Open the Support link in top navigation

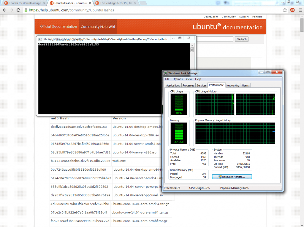tap(244, 17)
